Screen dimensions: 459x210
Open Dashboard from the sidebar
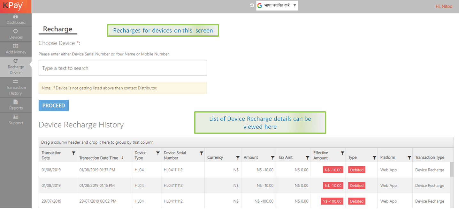pyautogui.click(x=16, y=19)
